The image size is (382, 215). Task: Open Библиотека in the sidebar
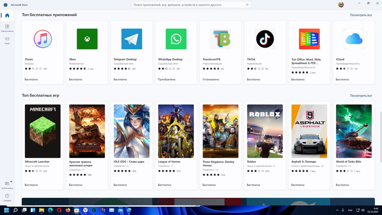click(7, 185)
